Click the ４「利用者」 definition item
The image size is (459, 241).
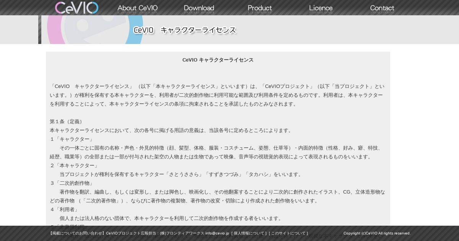65,210
